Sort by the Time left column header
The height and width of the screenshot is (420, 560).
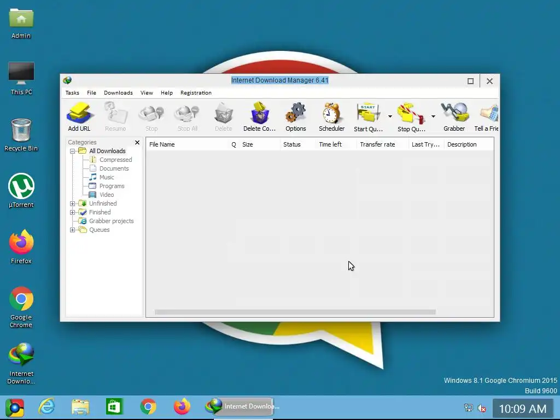click(x=336, y=144)
